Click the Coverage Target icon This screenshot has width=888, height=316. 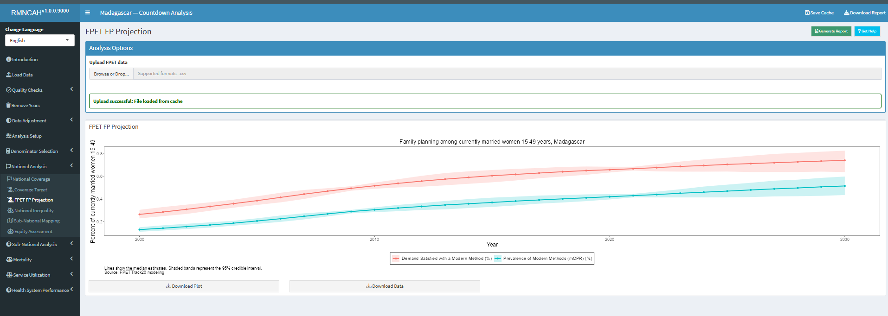pyautogui.click(x=11, y=190)
